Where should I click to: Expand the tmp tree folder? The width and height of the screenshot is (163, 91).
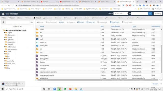pos(5,68)
